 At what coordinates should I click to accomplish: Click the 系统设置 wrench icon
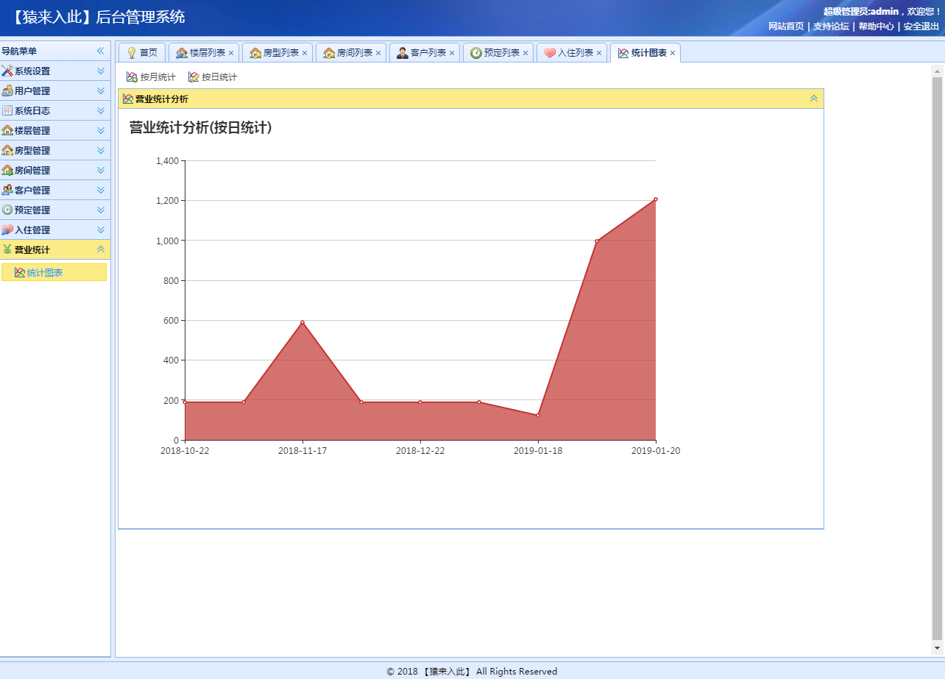click(7, 71)
